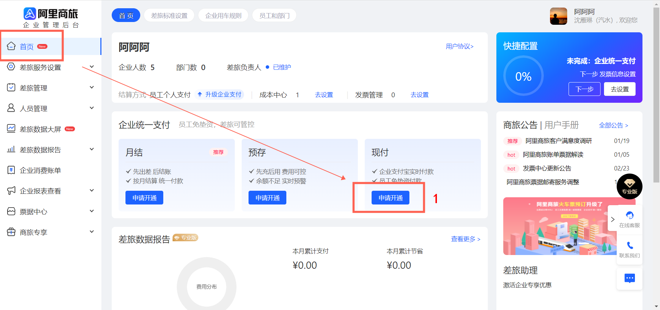Click 申请开通 under 现付
660x310 pixels.
pos(390,198)
